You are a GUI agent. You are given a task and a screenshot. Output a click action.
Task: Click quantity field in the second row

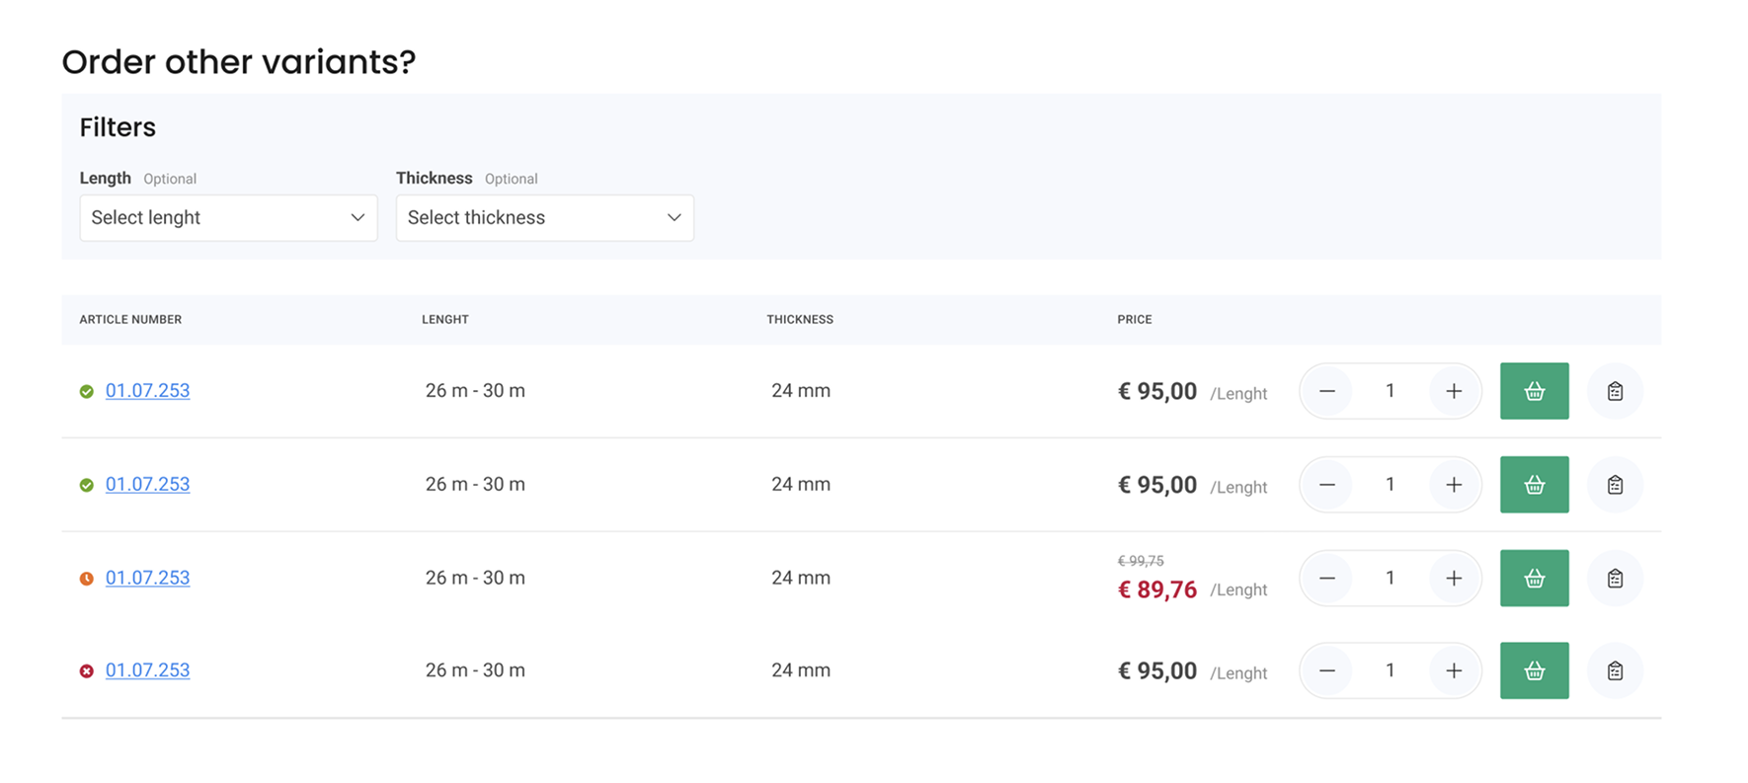[1390, 485]
